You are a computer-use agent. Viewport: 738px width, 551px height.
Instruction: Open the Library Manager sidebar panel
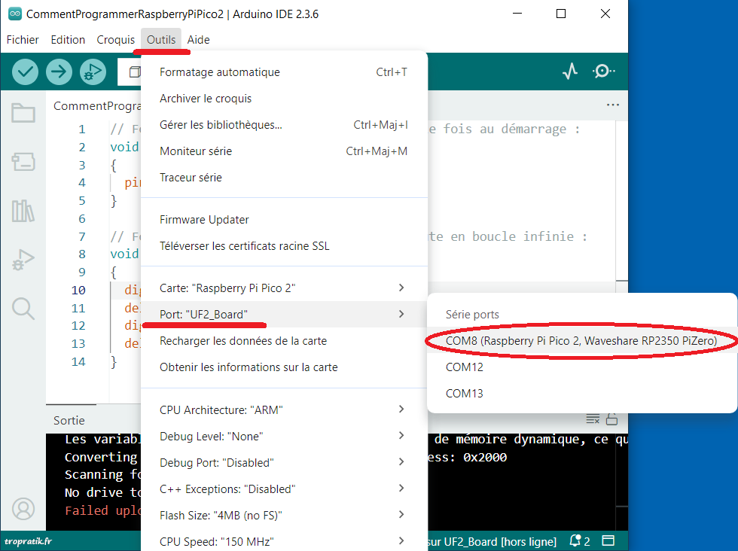[x=23, y=212]
